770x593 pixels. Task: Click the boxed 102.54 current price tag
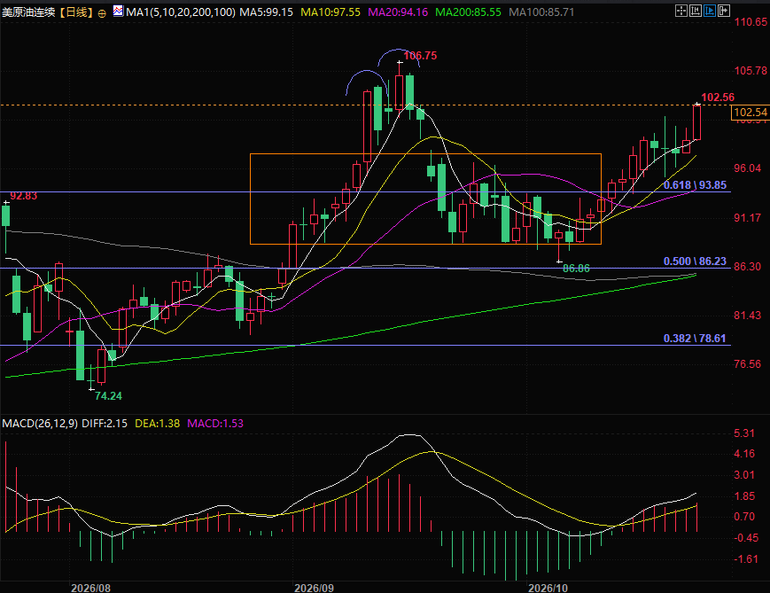tap(750, 113)
